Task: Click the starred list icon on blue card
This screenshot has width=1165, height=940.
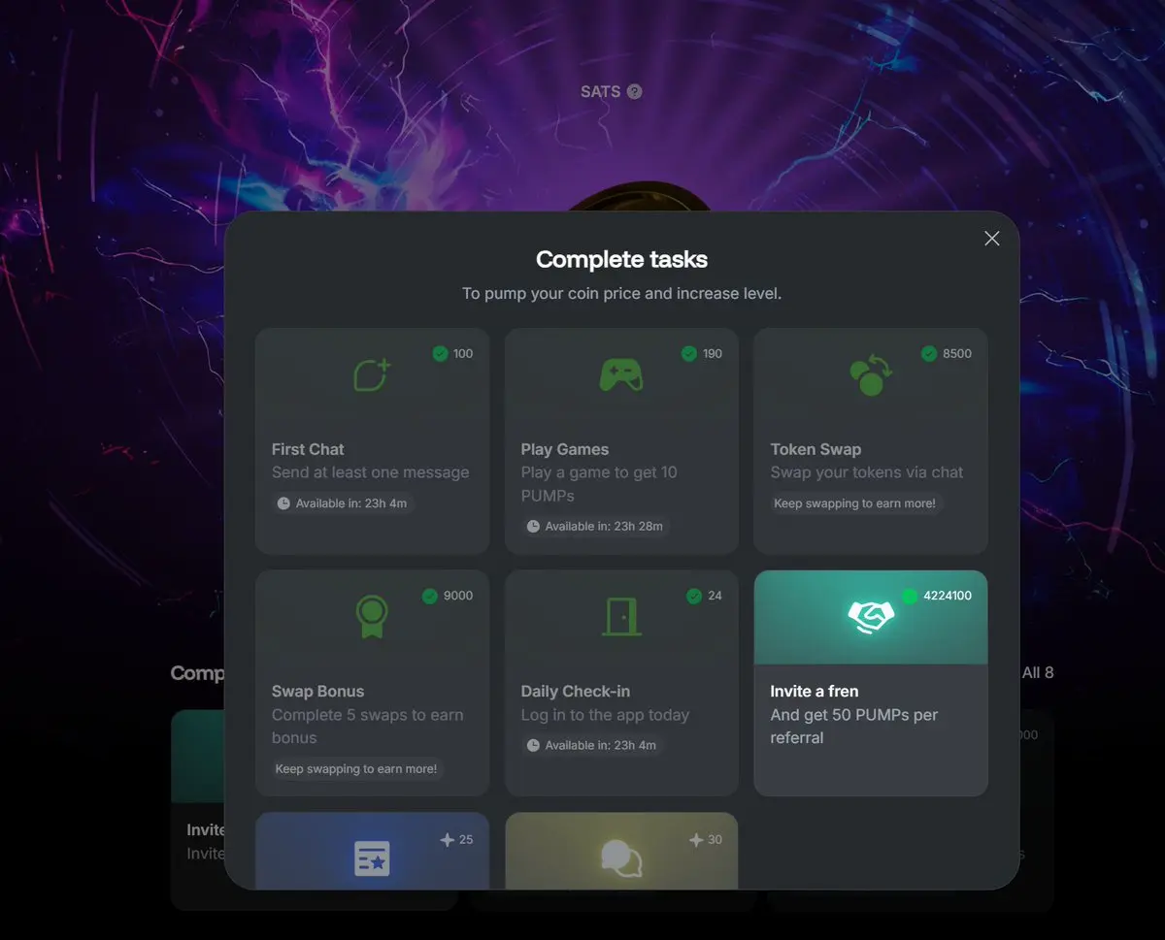Action: [372, 859]
